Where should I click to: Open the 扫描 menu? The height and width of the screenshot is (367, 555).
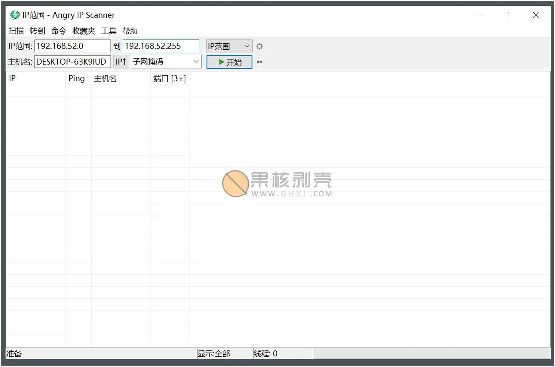tap(16, 31)
